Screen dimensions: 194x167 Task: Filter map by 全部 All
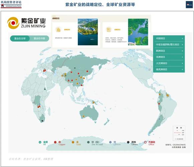click(43, 143)
